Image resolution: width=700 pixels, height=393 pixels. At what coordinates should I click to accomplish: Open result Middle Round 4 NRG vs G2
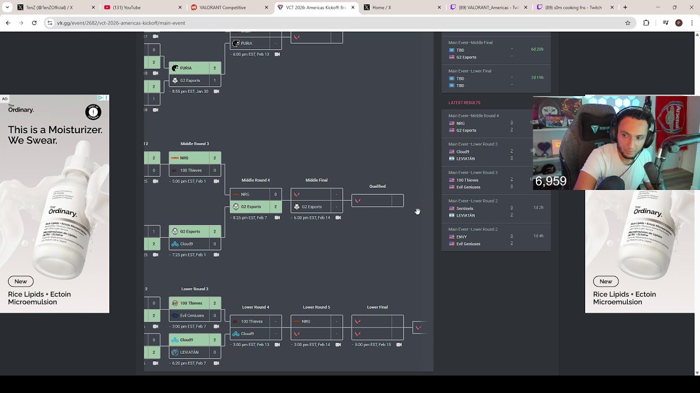coord(496,123)
